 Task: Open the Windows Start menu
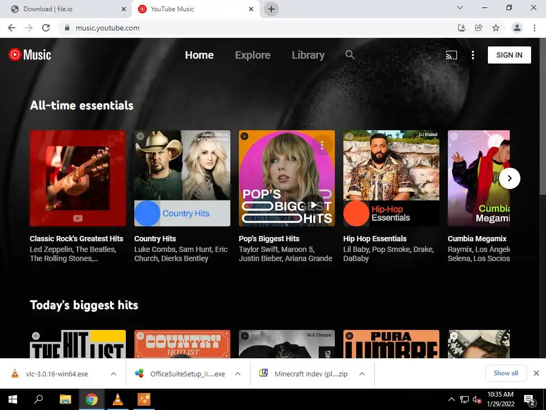click(x=13, y=399)
